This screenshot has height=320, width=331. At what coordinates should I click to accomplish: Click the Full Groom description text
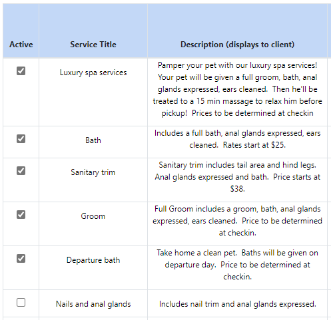click(x=237, y=221)
